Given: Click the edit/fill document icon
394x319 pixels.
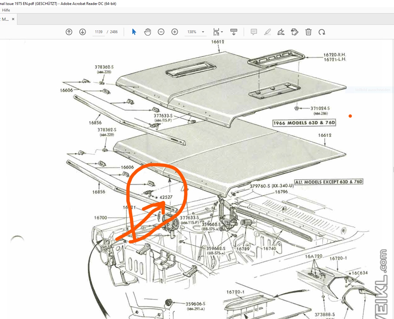Looking at the screenshot, I should (295, 32).
